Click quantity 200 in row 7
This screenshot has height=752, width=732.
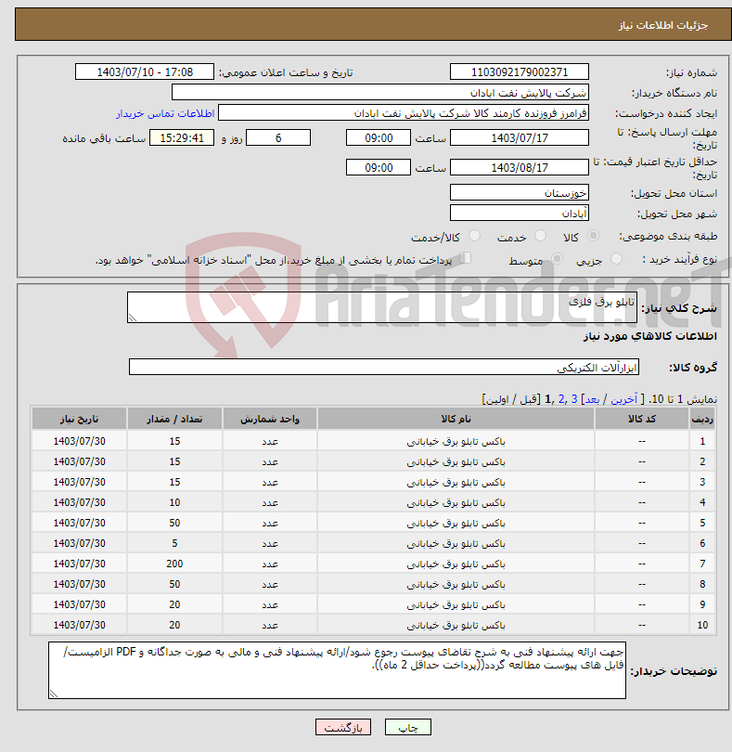pyautogui.click(x=174, y=564)
